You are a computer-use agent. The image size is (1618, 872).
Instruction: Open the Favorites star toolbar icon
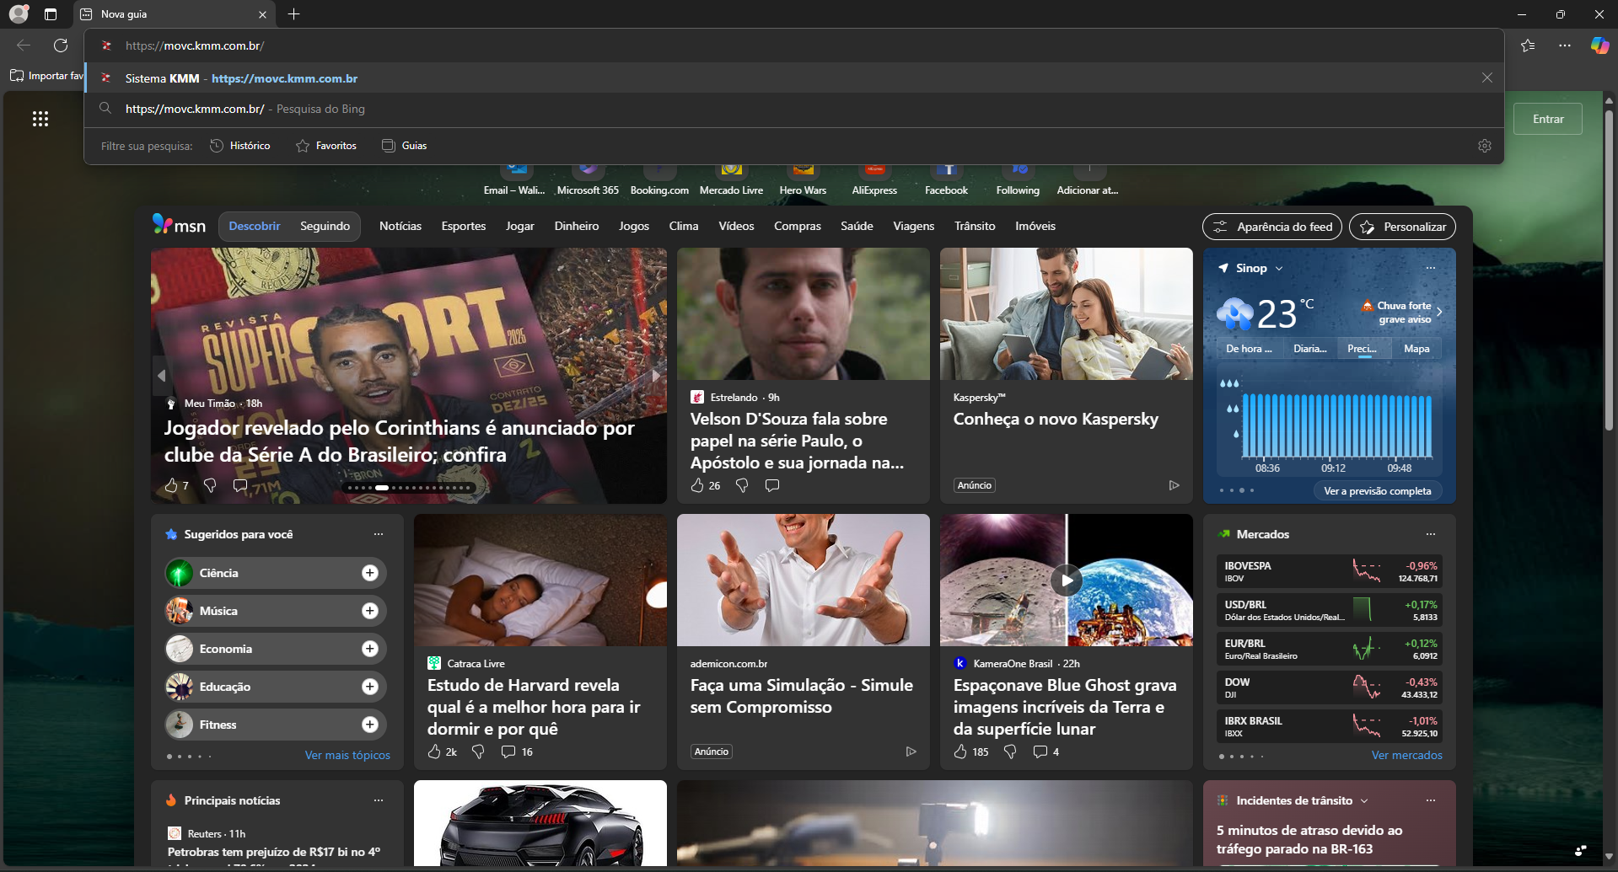click(1528, 45)
